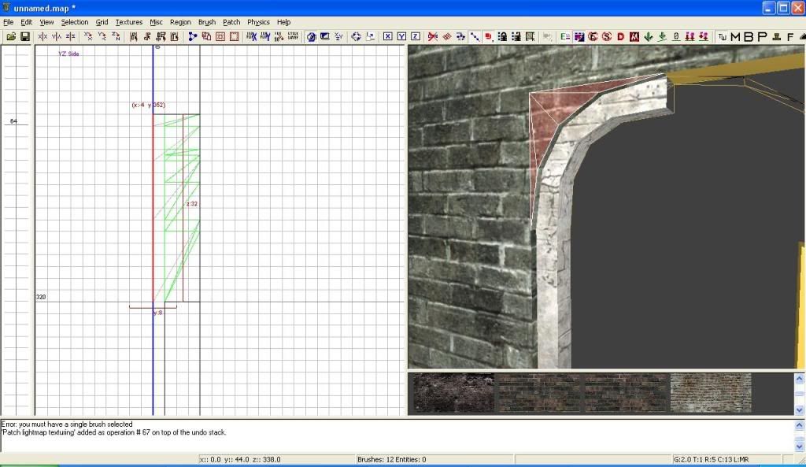Click texture browser scrollbar down arrow
The image size is (806, 467).
tap(799, 410)
